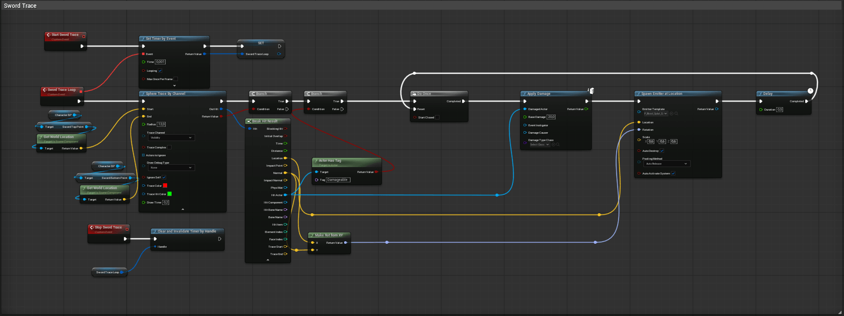The height and width of the screenshot is (316, 844).
Task: Open the Pooling Method Auto Release dropdown
Action: pyautogui.click(x=667, y=164)
